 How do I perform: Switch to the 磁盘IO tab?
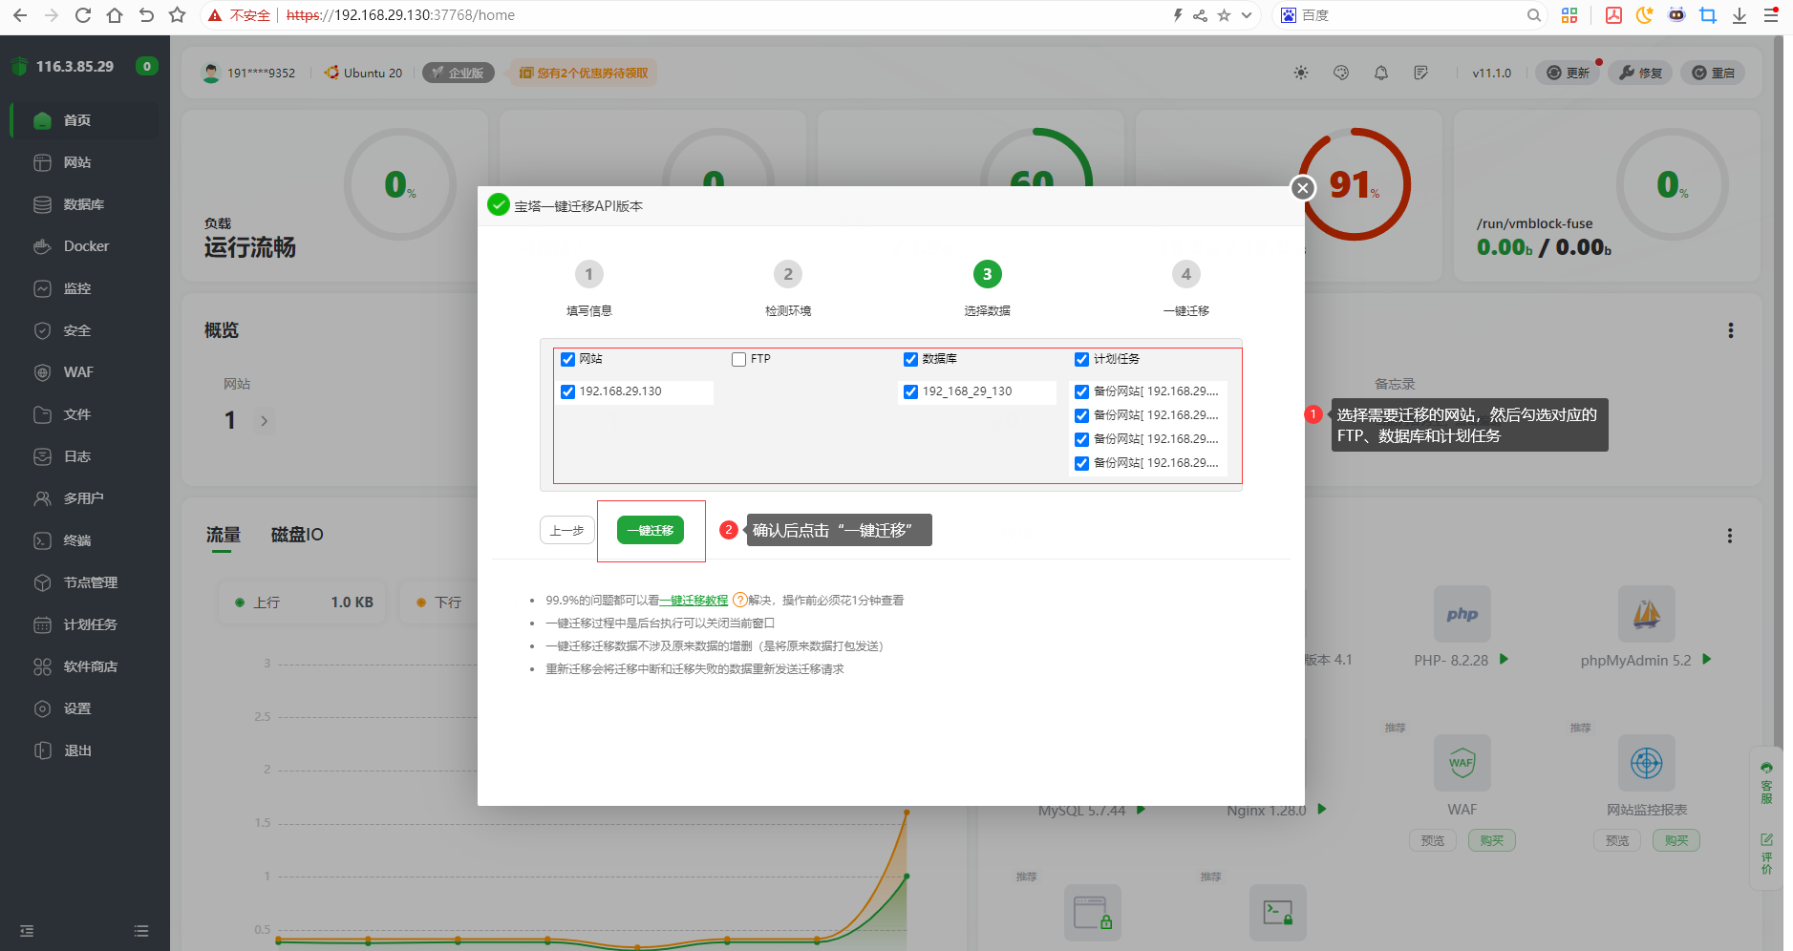(x=295, y=535)
